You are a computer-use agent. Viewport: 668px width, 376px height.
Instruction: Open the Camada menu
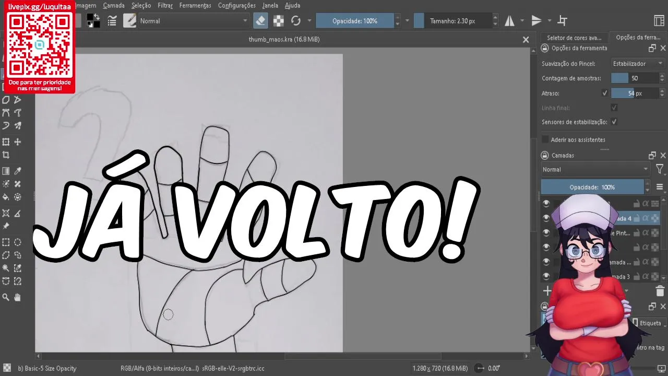114,6
